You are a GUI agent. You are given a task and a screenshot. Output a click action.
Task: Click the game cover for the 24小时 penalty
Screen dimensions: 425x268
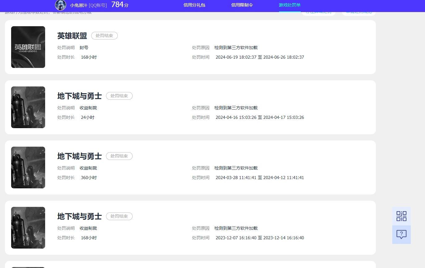pos(28,107)
